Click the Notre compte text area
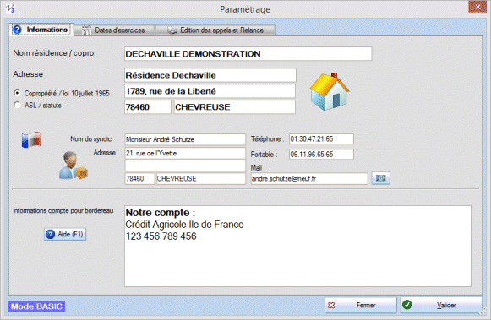This screenshot has height=320, width=491. pyautogui.click(x=297, y=246)
